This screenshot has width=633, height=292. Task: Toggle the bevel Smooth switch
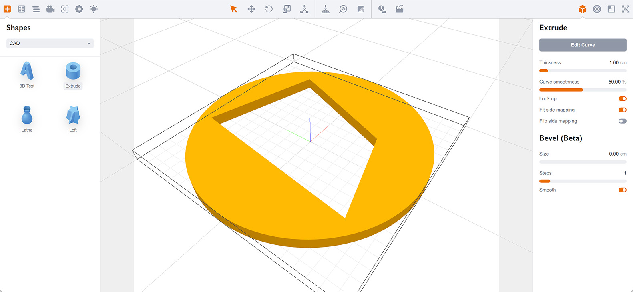(622, 190)
